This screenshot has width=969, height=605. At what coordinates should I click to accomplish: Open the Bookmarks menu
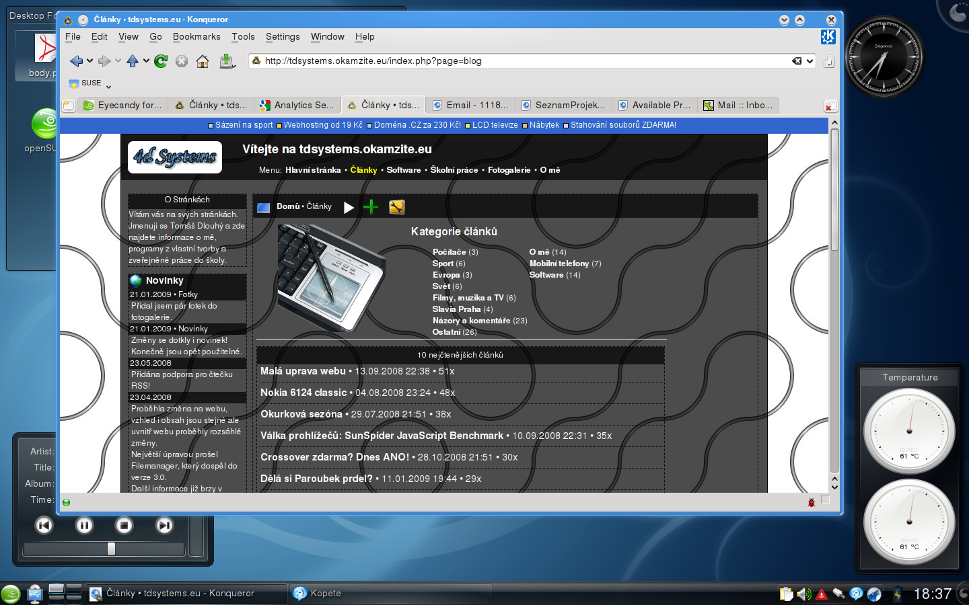[196, 37]
